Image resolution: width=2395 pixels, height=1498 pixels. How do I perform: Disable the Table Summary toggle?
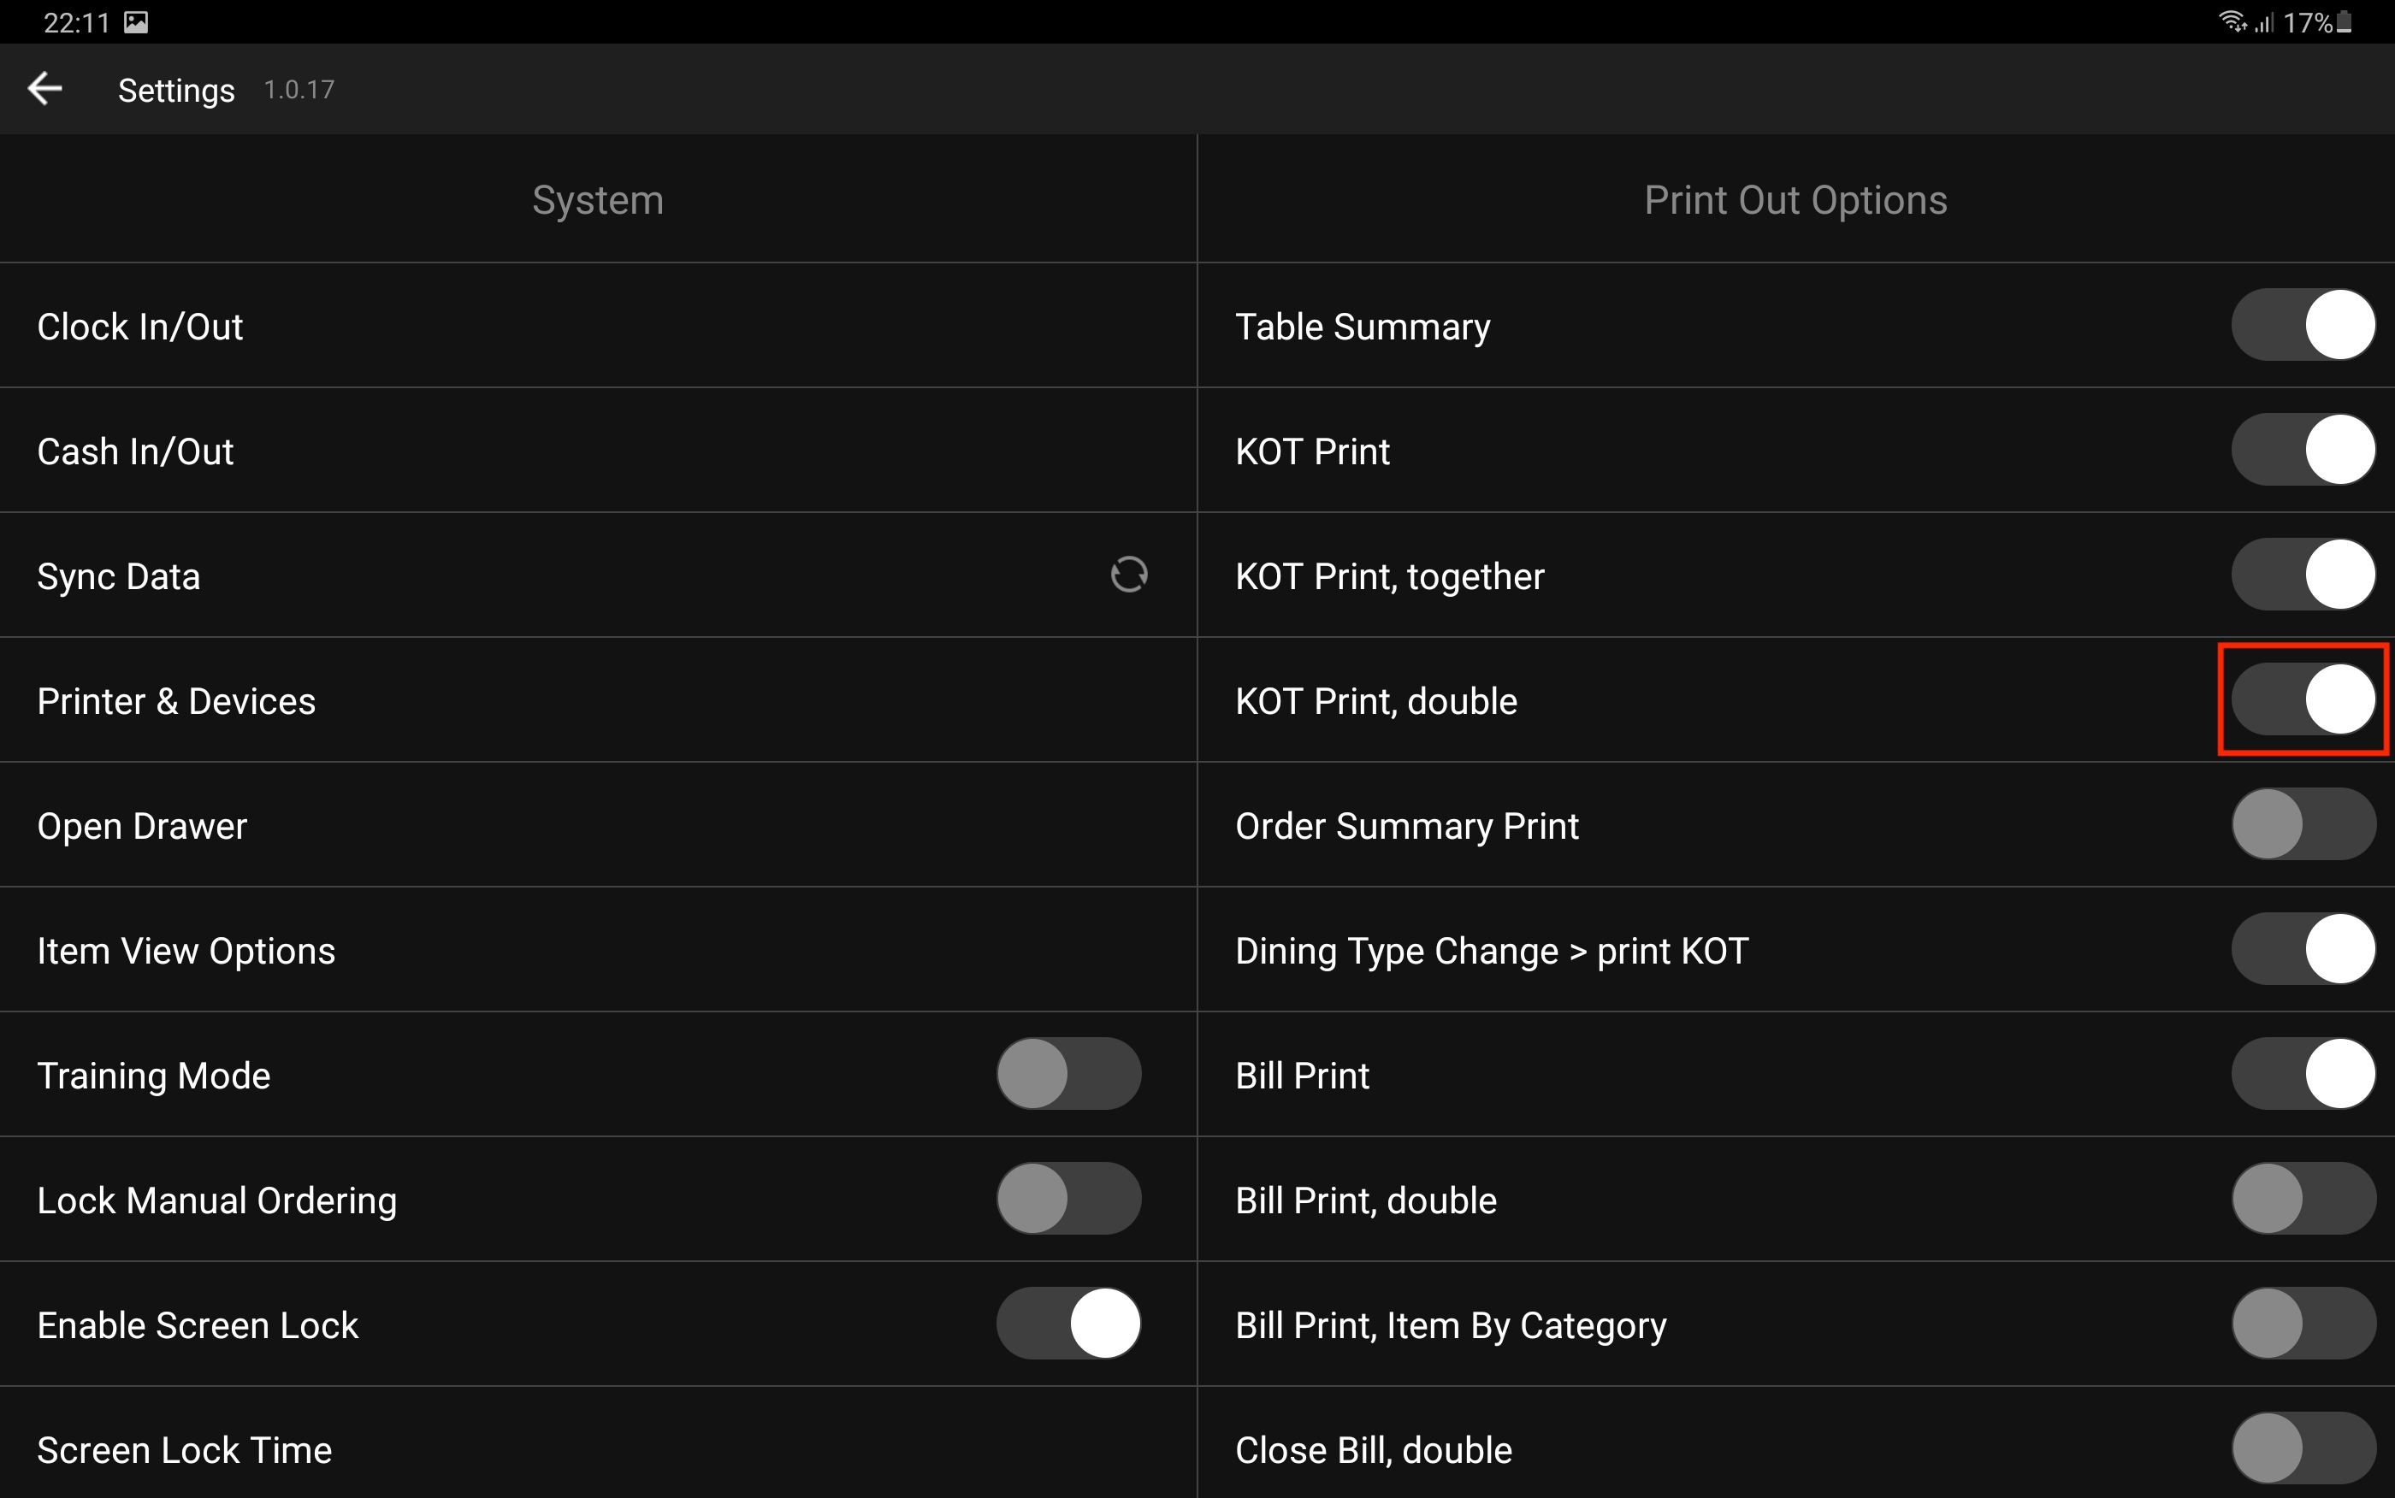coord(2303,325)
